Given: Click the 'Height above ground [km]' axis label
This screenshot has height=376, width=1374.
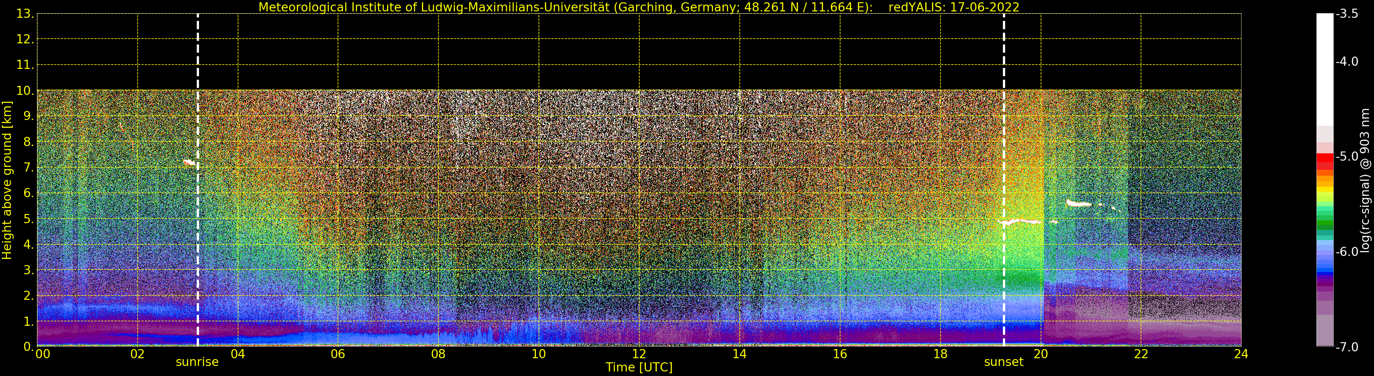Looking at the screenshot, I should pos(7,180).
